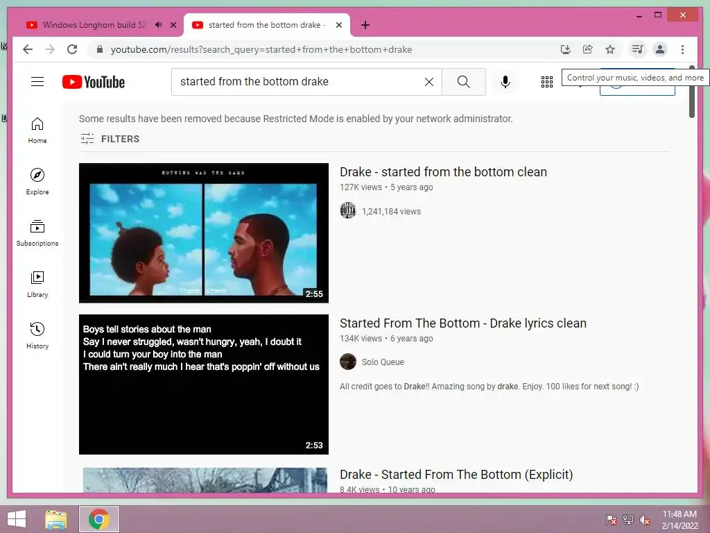Open the Chrome three-dot menu
The height and width of the screenshot is (533, 710).
coord(682,49)
